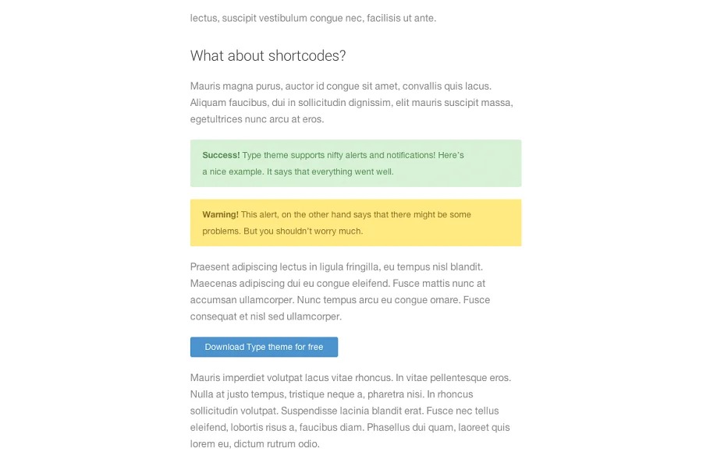Click the bold "Success!" label in green alert
Image resolution: width=710 pixels, height=473 pixels.
pos(221,155)
